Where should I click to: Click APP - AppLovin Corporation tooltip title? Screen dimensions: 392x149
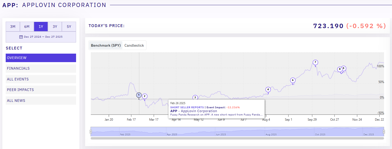point(194,111)
